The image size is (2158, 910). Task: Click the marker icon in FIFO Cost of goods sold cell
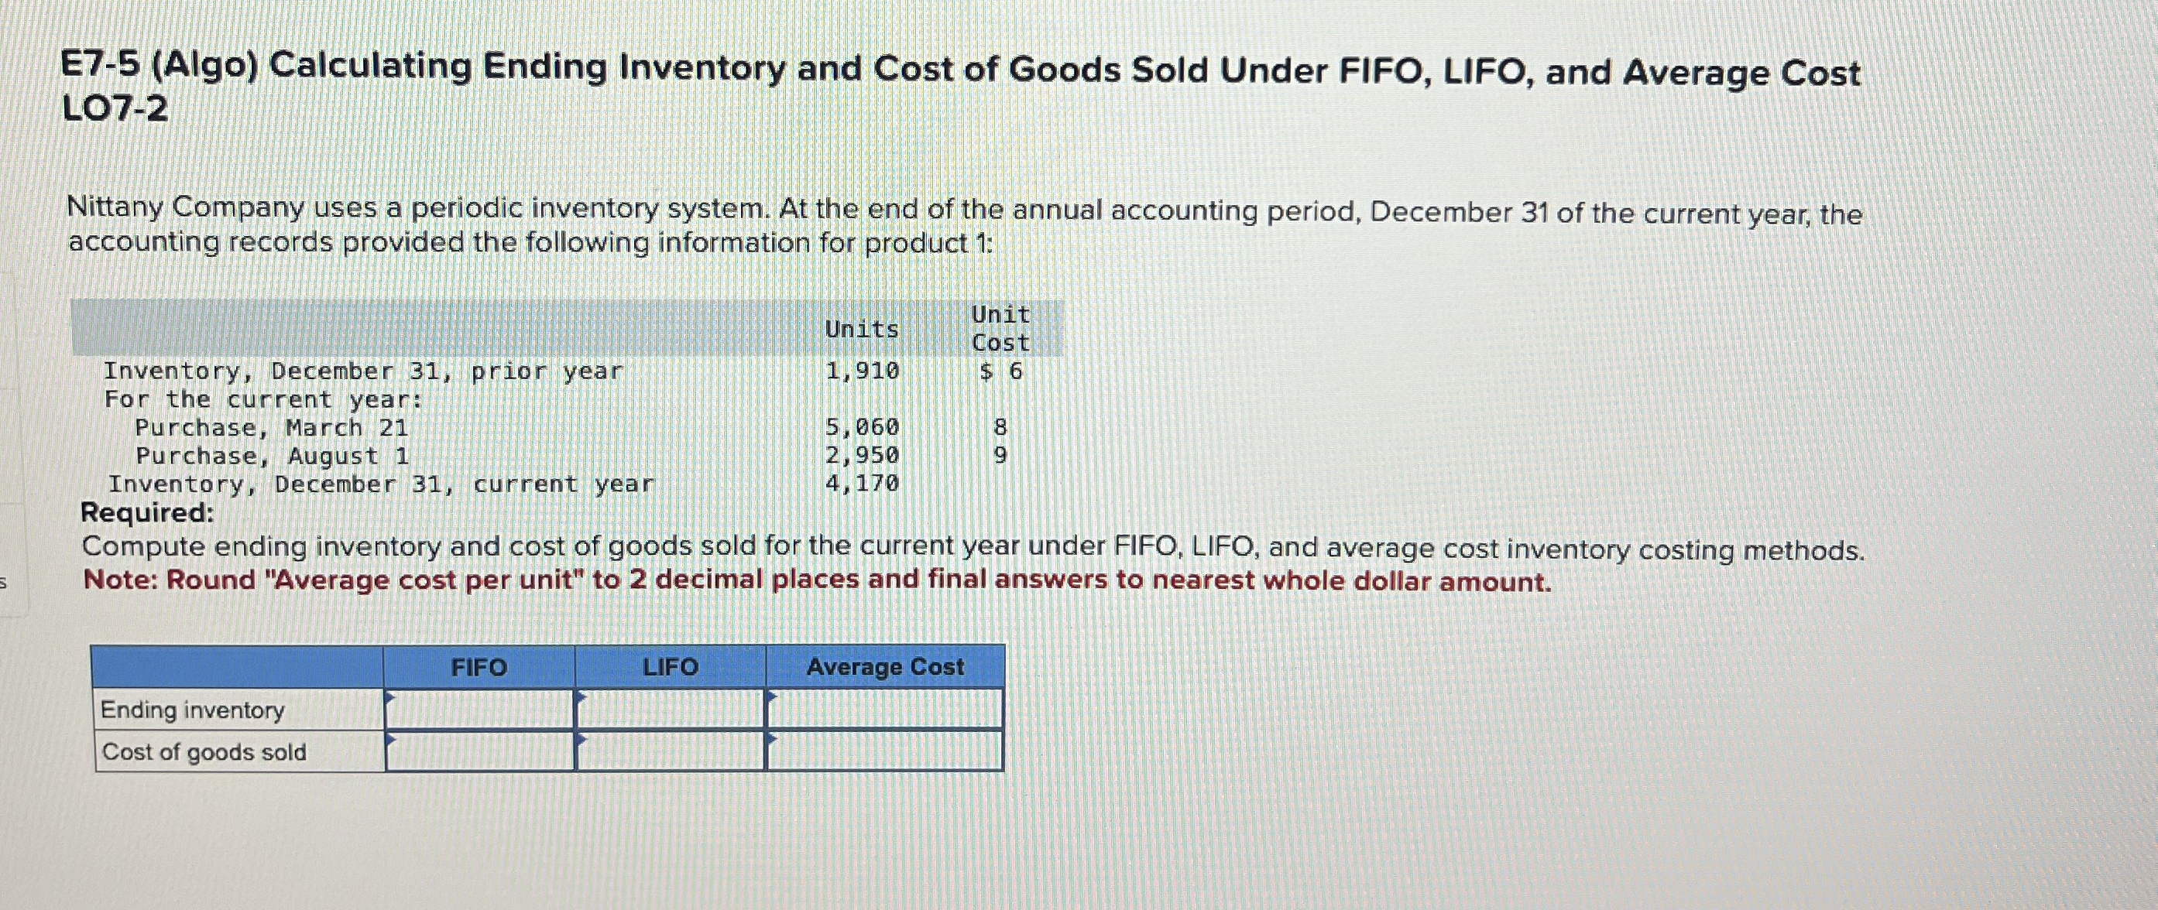(x=389, y=741)
